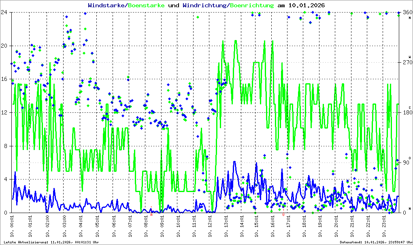
Task: Click the red 'A' sunrise marker
Action: coord(151,215)
